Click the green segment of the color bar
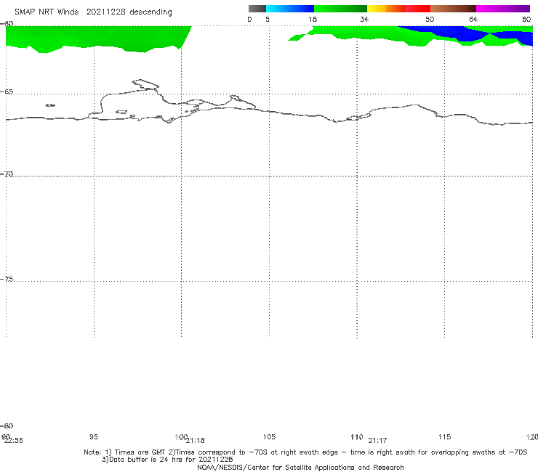The height and width of the screenshot is (472, 538). [x=340, y=9]
